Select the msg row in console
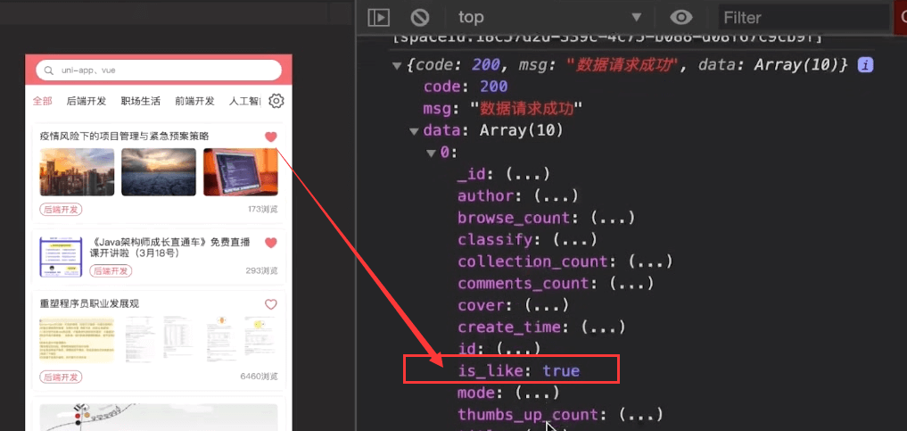This screenshot has height=431, width=907. 503,109
